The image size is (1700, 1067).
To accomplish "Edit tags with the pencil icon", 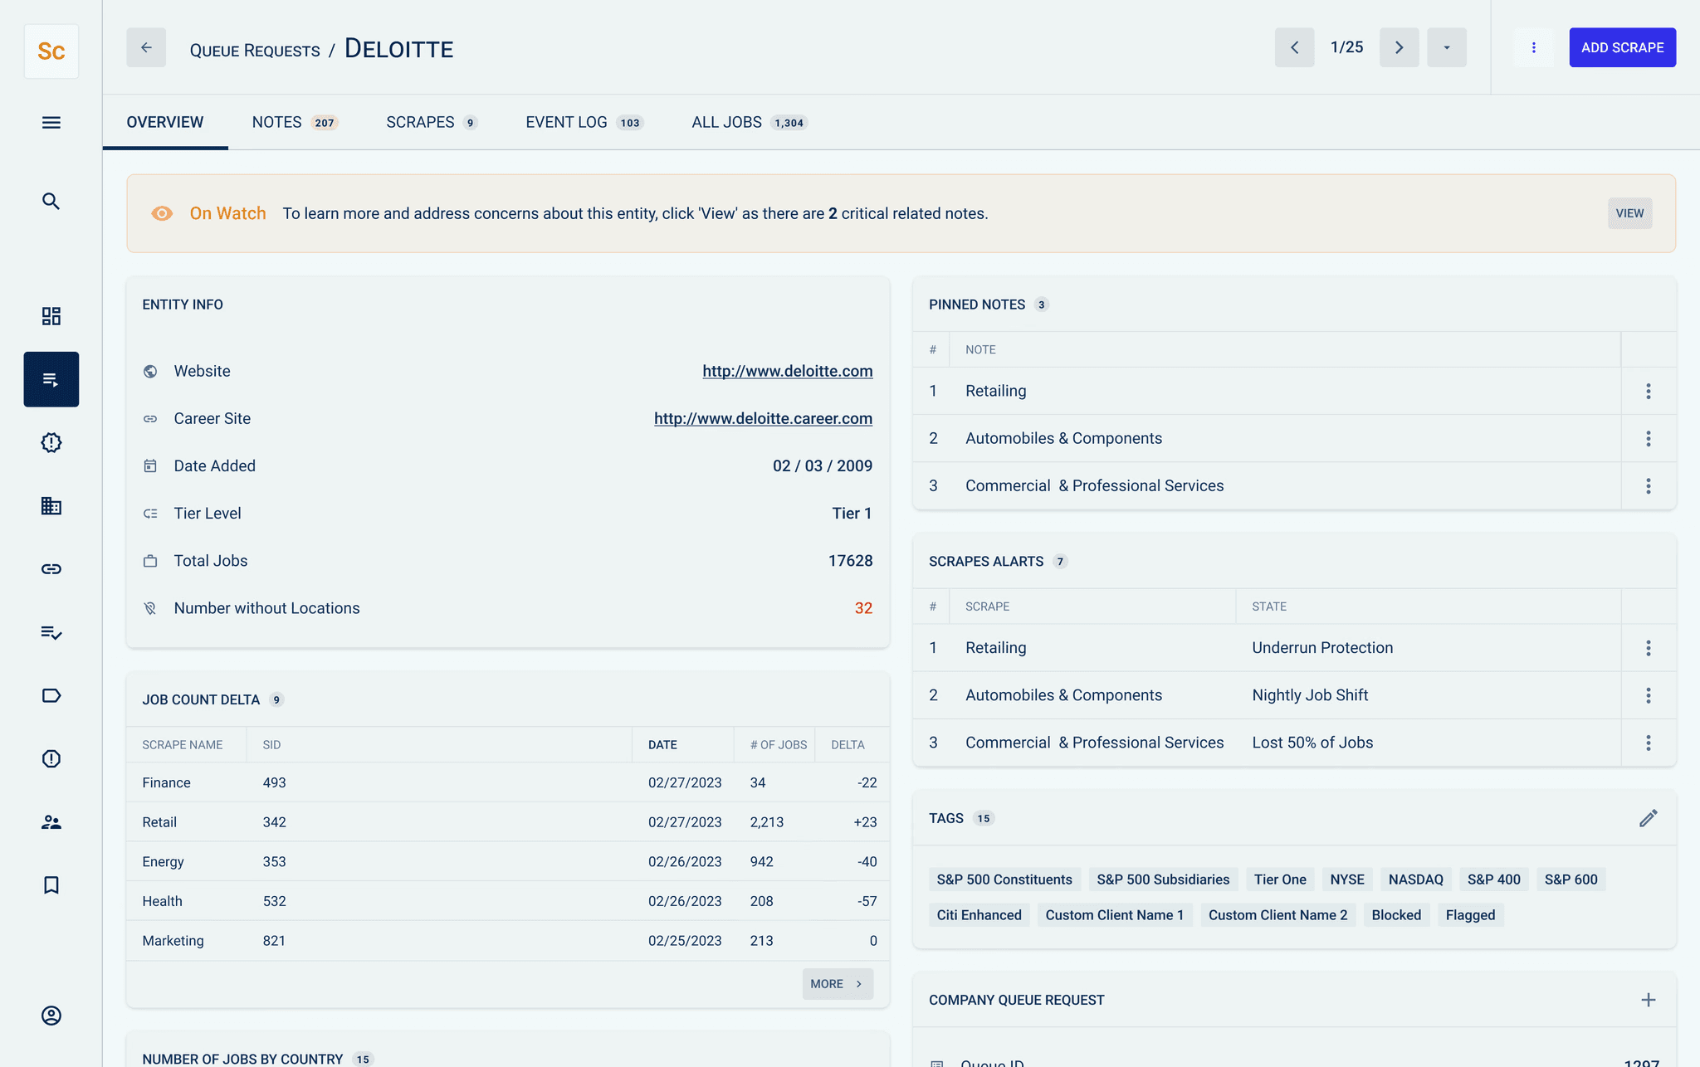I will pyautogui.click(x=1649, y=818).
